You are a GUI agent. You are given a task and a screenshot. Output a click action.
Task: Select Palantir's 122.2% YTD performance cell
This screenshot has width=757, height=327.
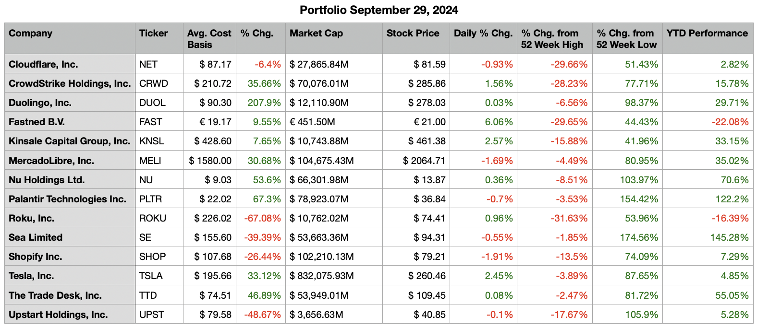pos(732,199)
